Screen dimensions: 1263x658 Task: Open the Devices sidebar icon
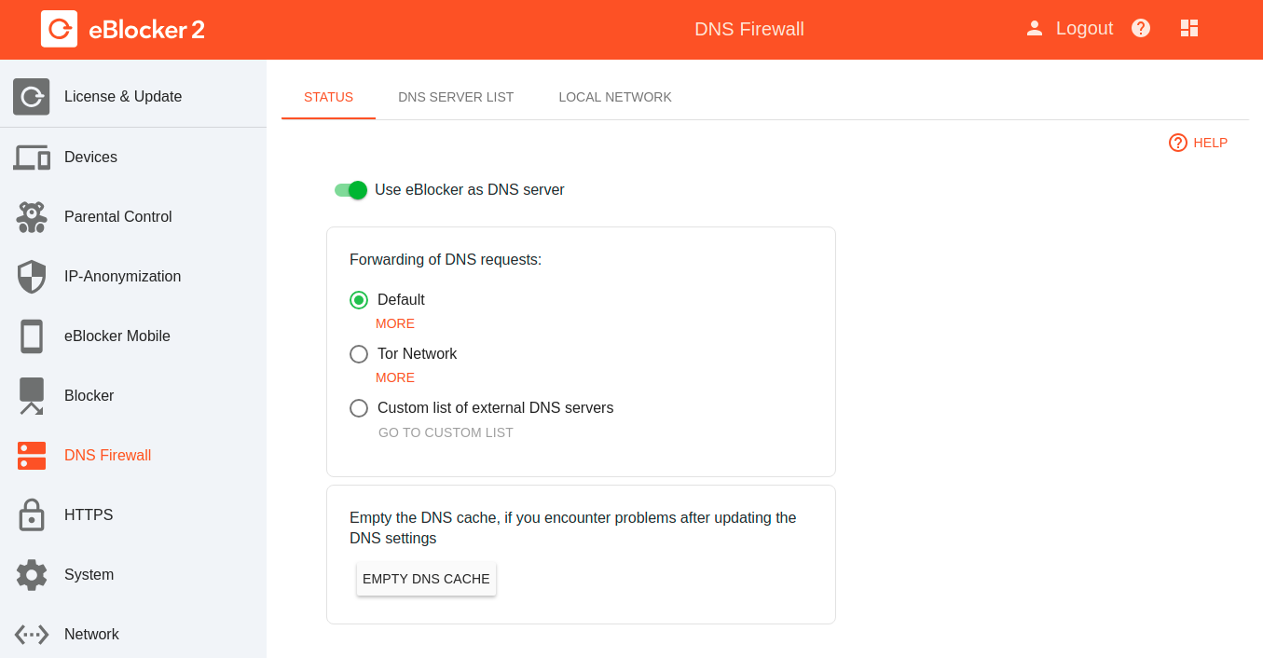32,158
